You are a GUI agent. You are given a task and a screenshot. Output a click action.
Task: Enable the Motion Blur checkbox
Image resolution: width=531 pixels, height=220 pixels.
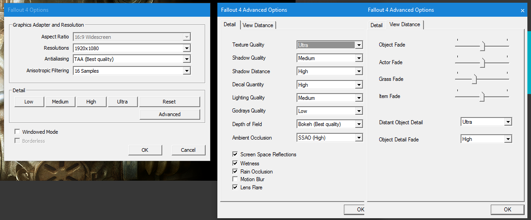coord(235,179)
